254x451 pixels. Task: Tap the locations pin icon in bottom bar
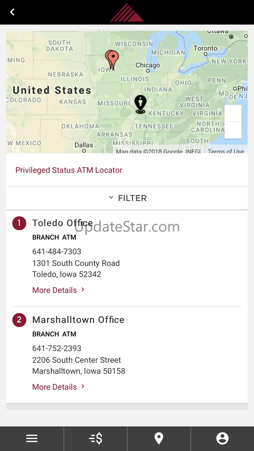159,439
